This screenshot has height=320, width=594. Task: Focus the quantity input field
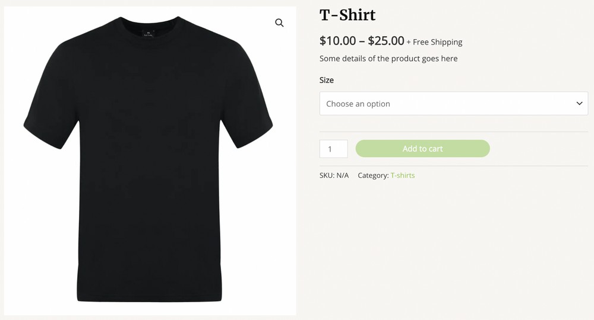[x=333, y=149]
